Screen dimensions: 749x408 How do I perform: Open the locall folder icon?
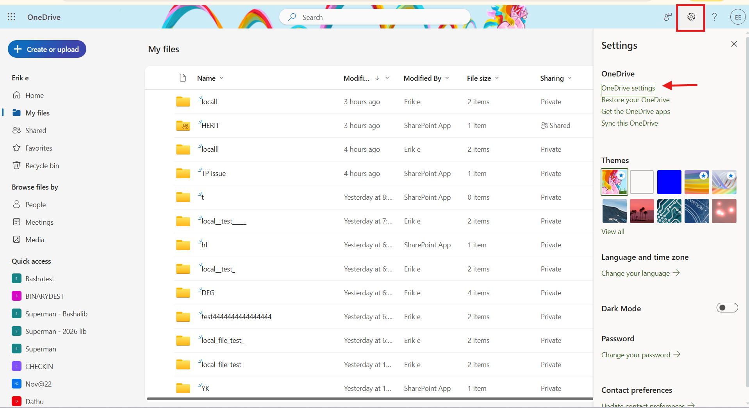click(183, 101)
